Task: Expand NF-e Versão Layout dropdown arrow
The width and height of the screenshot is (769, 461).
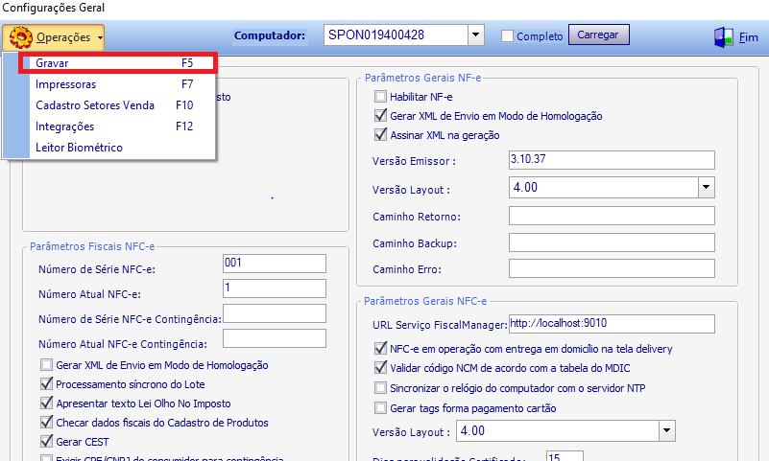Action: point(707,188)
